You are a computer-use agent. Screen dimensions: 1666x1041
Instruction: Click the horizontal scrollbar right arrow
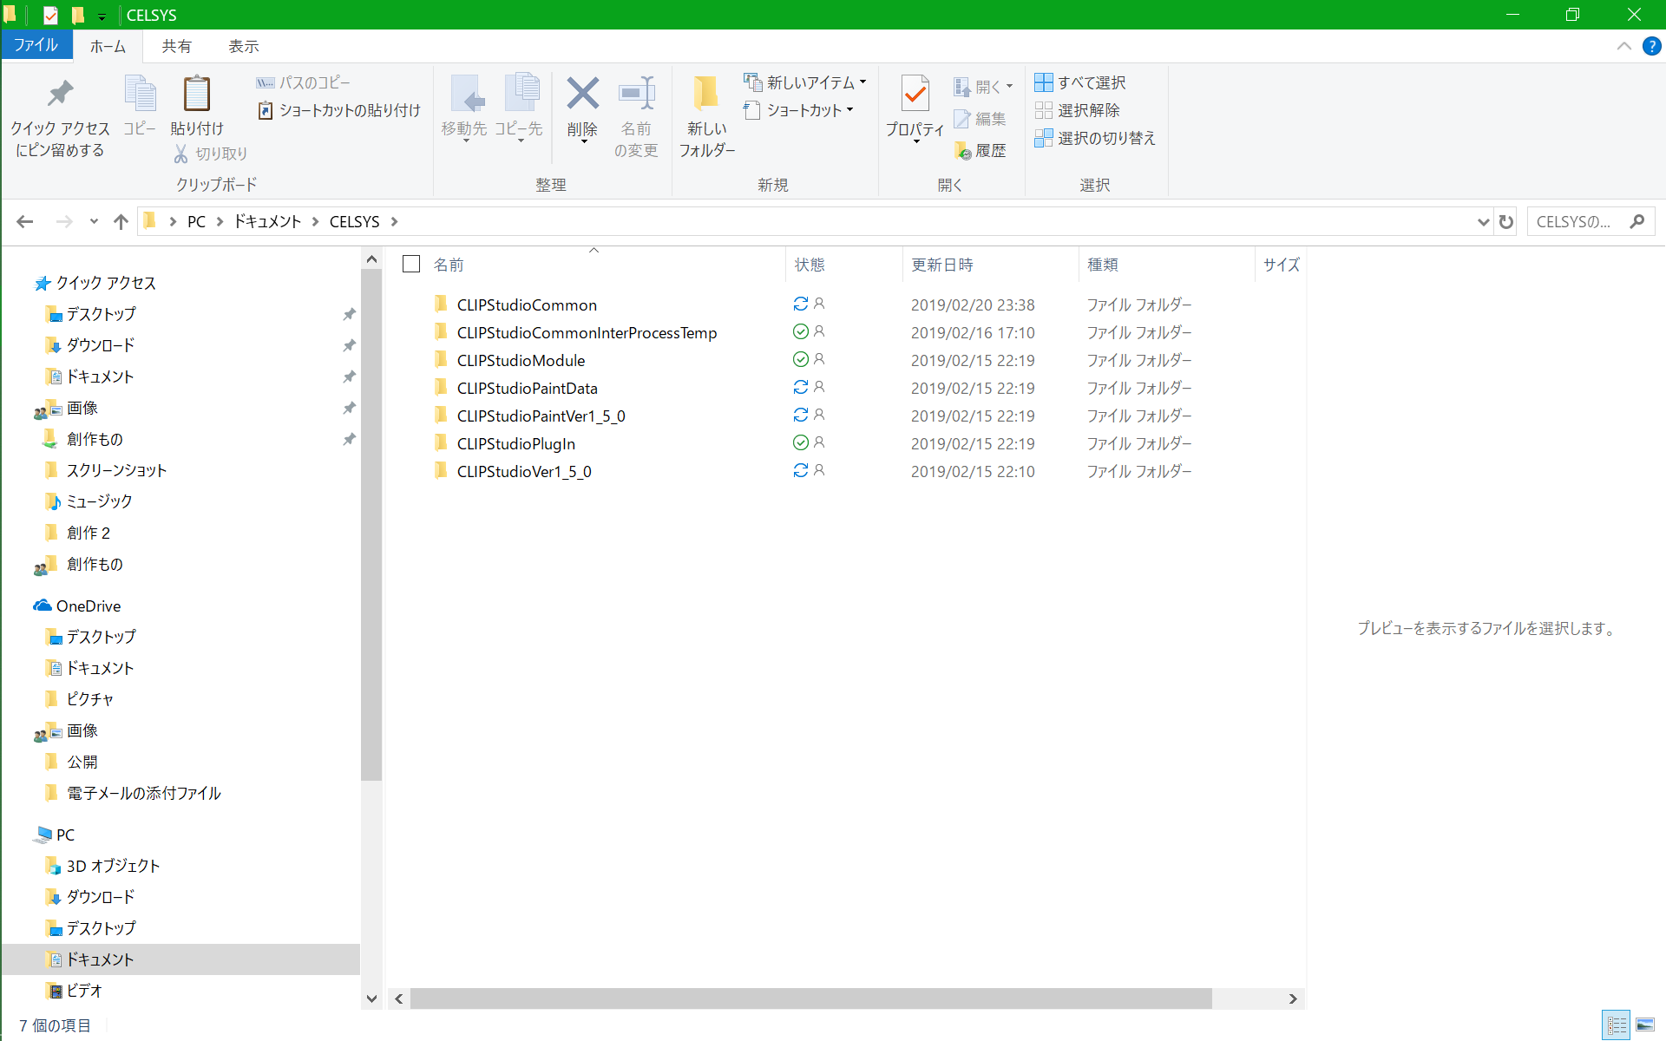coord(1292,998)
